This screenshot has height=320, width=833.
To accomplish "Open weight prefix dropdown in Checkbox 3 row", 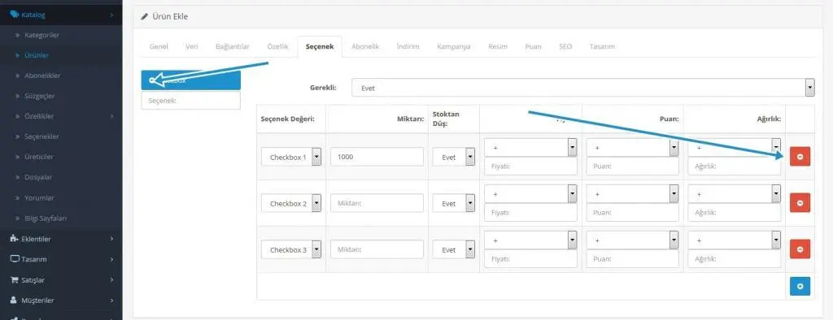I will pos(735,240).
